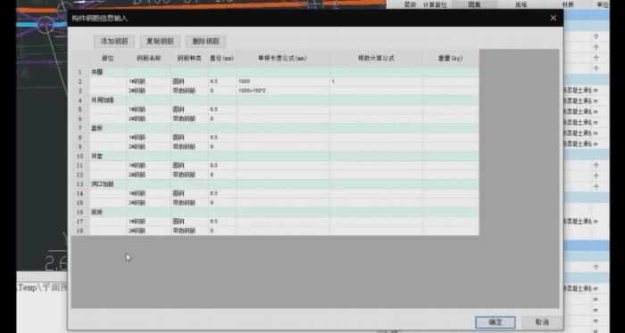
Task: Select 2#钢筋 cell in row 15
Action: coord(149,203)
